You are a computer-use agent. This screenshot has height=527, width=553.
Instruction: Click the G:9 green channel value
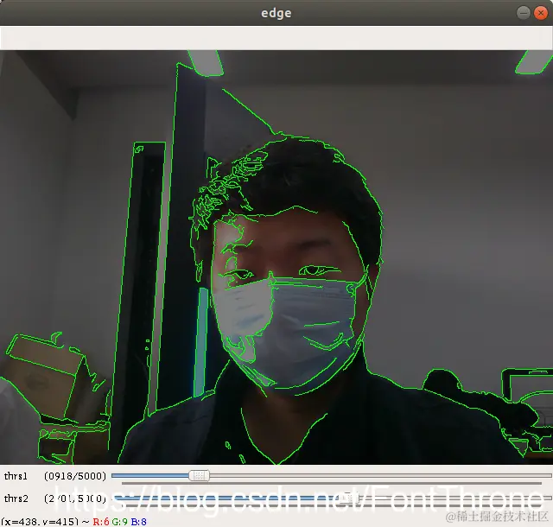click(x=119, y=522)
